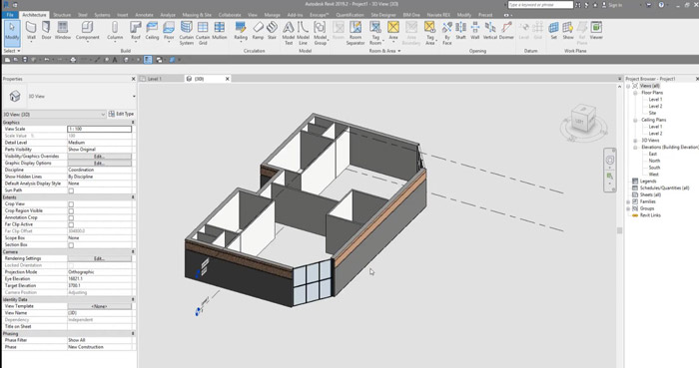Enable the Crop Region Visible checkbox
This screenshot has height=368, width=699.
pos(71,210)
